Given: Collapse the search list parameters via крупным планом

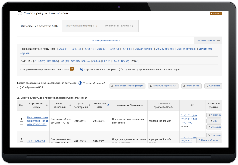Looking at the screenshot, I should pyautogui.click(x=208, y=40).
